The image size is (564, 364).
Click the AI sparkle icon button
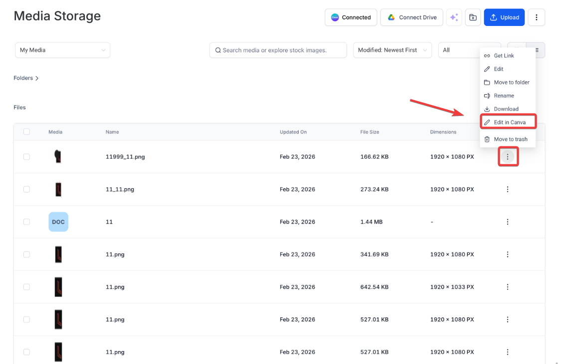coord(454,17)
